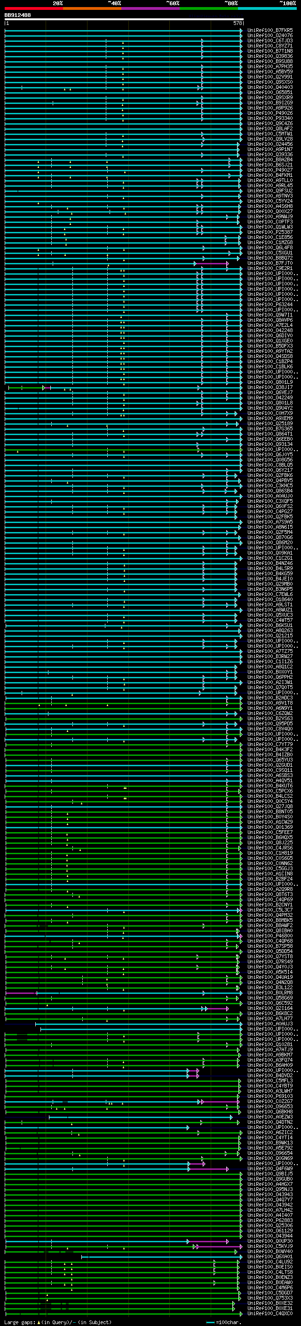The width and height of the screenshot is (301, 1326).
Task: Click hit label UniRef100_Q8AVP6
Action: click(270, 320)
